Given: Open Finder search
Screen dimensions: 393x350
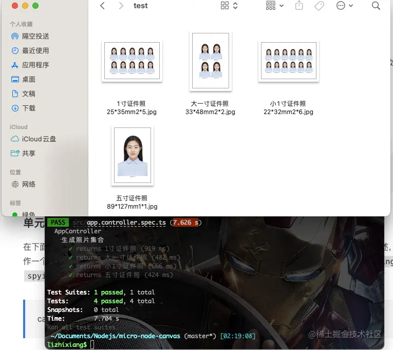Looking at the screenshot, I should [x=376, y=6].
